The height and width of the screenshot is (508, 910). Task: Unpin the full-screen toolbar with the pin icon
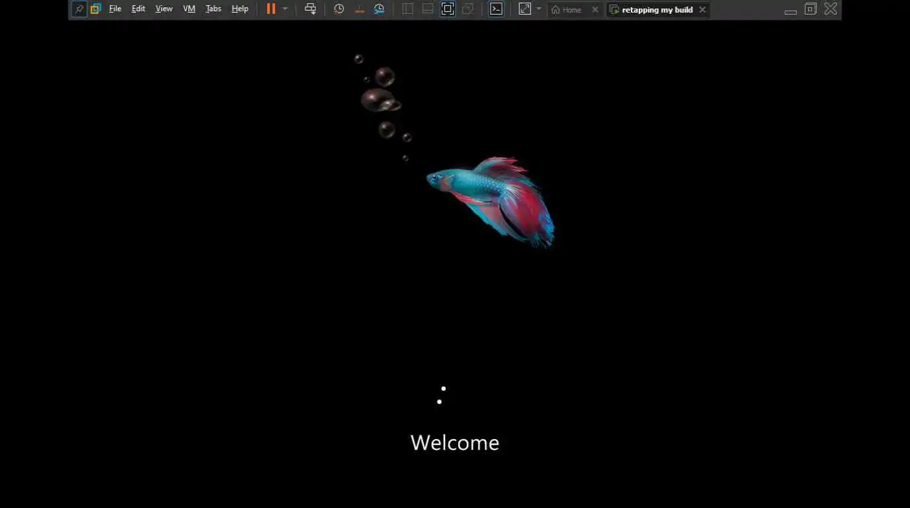[79, 9]
